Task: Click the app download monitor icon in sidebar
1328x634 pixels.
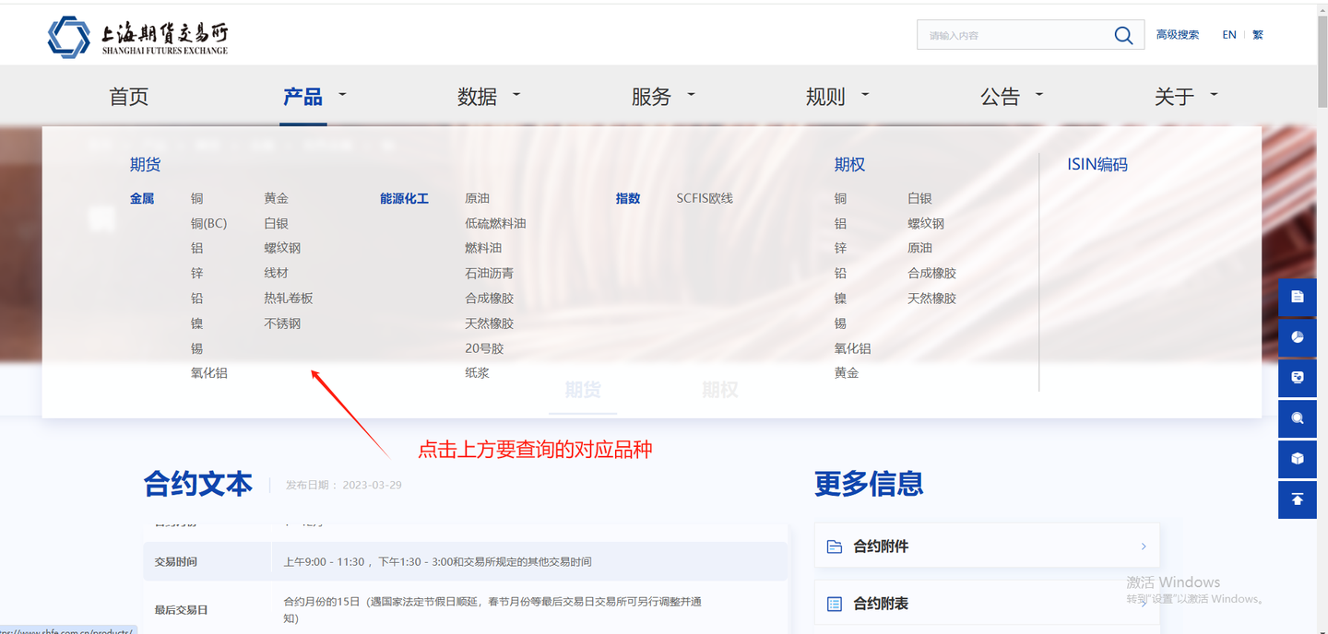Action: pos(1297,378)
